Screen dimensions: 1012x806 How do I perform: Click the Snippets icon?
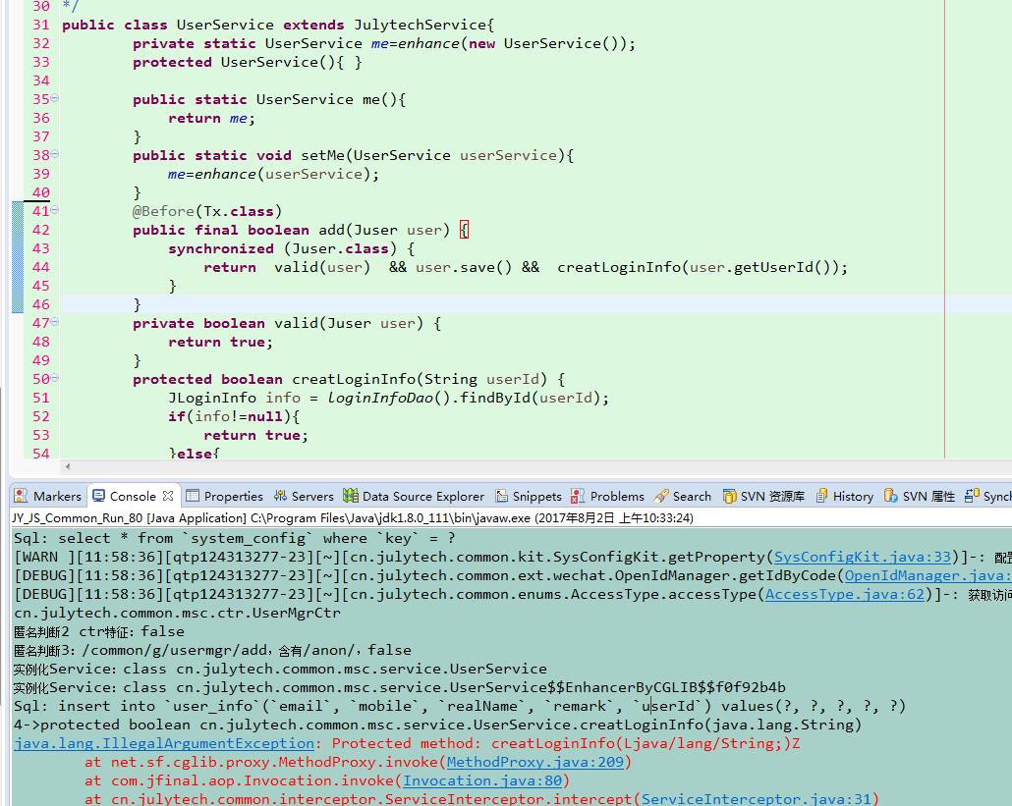[501, 495]
